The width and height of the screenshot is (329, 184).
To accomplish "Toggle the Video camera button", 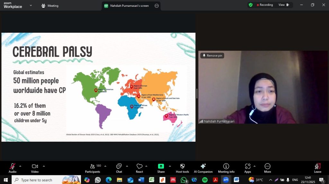I will click(x=35, y=166).
